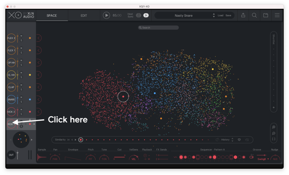Switch to the SPACE tab
Screen dimensions: 289x175
52,16
